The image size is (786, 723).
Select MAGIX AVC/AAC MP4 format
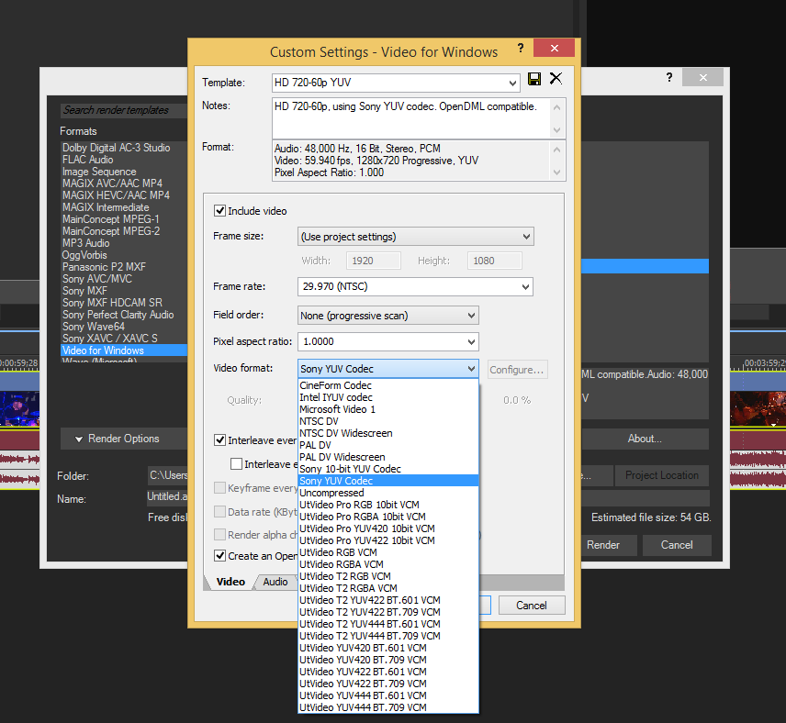pyautogui.click(x=123, y=184)
